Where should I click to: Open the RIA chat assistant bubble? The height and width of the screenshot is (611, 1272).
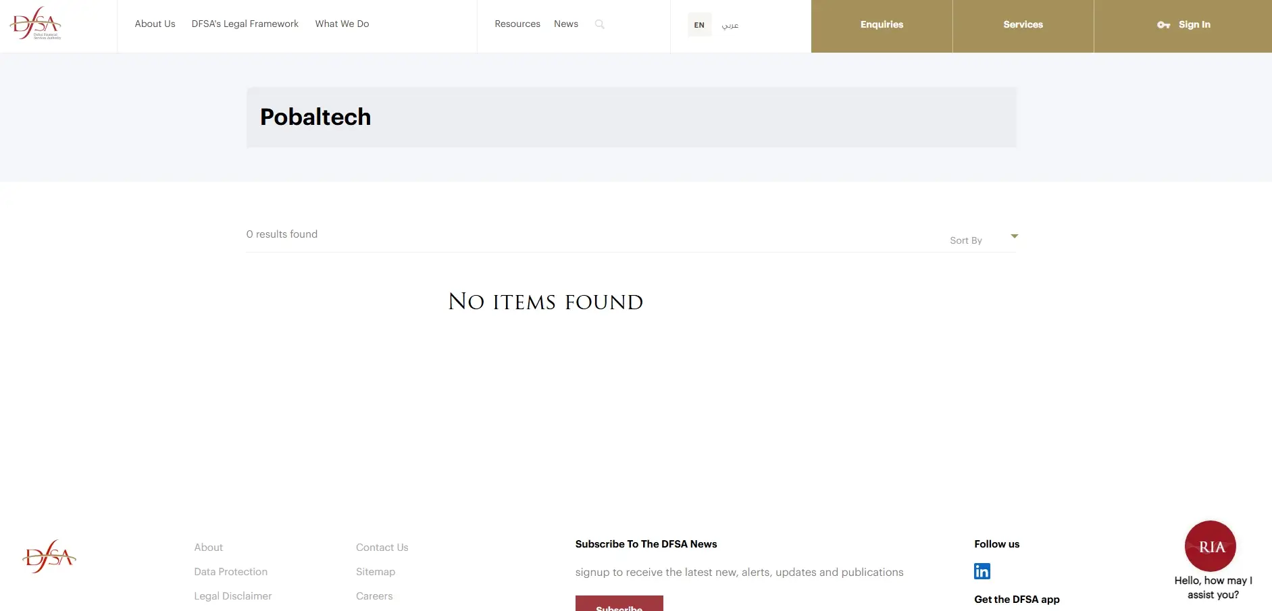[1210, 546]
